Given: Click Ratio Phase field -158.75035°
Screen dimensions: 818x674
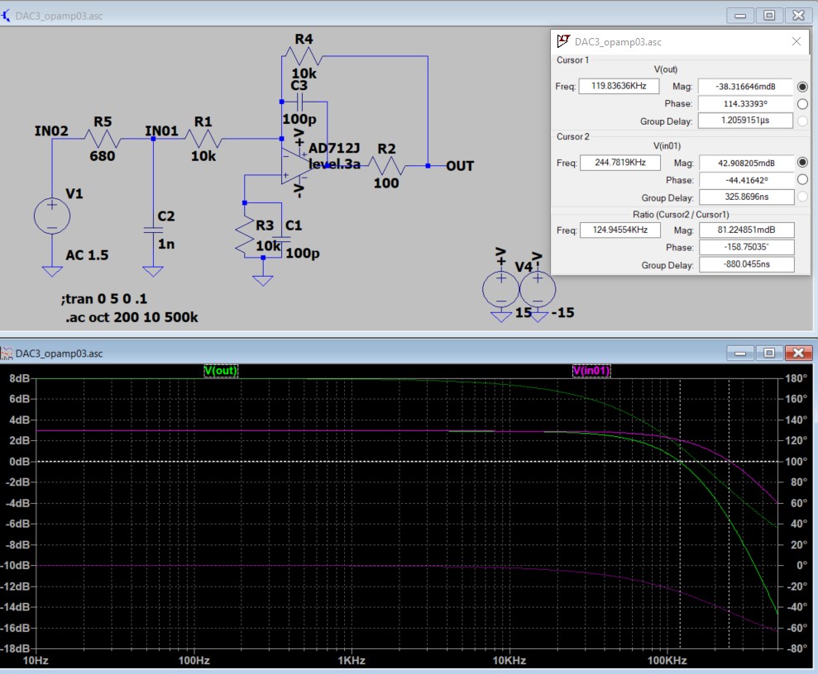Looking at the screenshot, I should 747,247.
